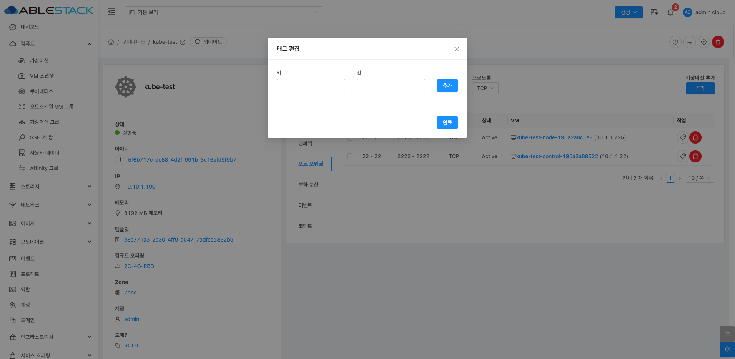The width and height of the screenshot is (735, 359).
Task: Open 가상머신 in the sidebar
Action: [x=39, y=61]
